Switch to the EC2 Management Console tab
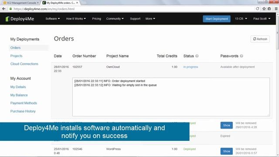Screen dimensions: 279x157 (20, 3)
